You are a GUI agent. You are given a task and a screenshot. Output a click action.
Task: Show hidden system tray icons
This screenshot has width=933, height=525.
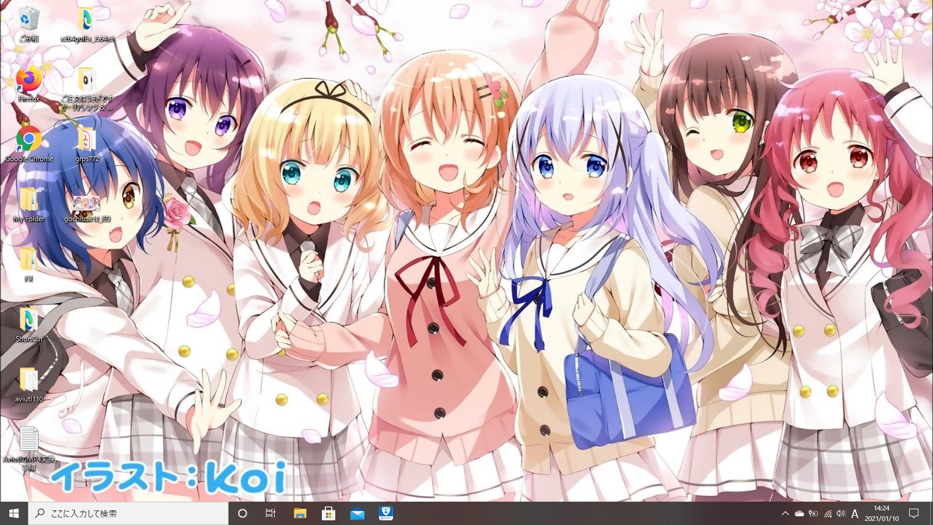click(785, 513)
